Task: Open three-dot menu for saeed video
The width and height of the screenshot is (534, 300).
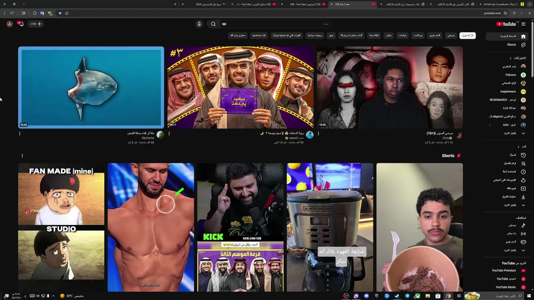Action: coord(169,134)
